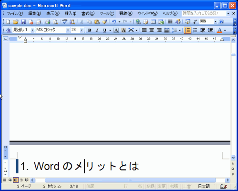Open the Research binoculars icon
This screenshot has height=191, width=238.
coord(72,21)
